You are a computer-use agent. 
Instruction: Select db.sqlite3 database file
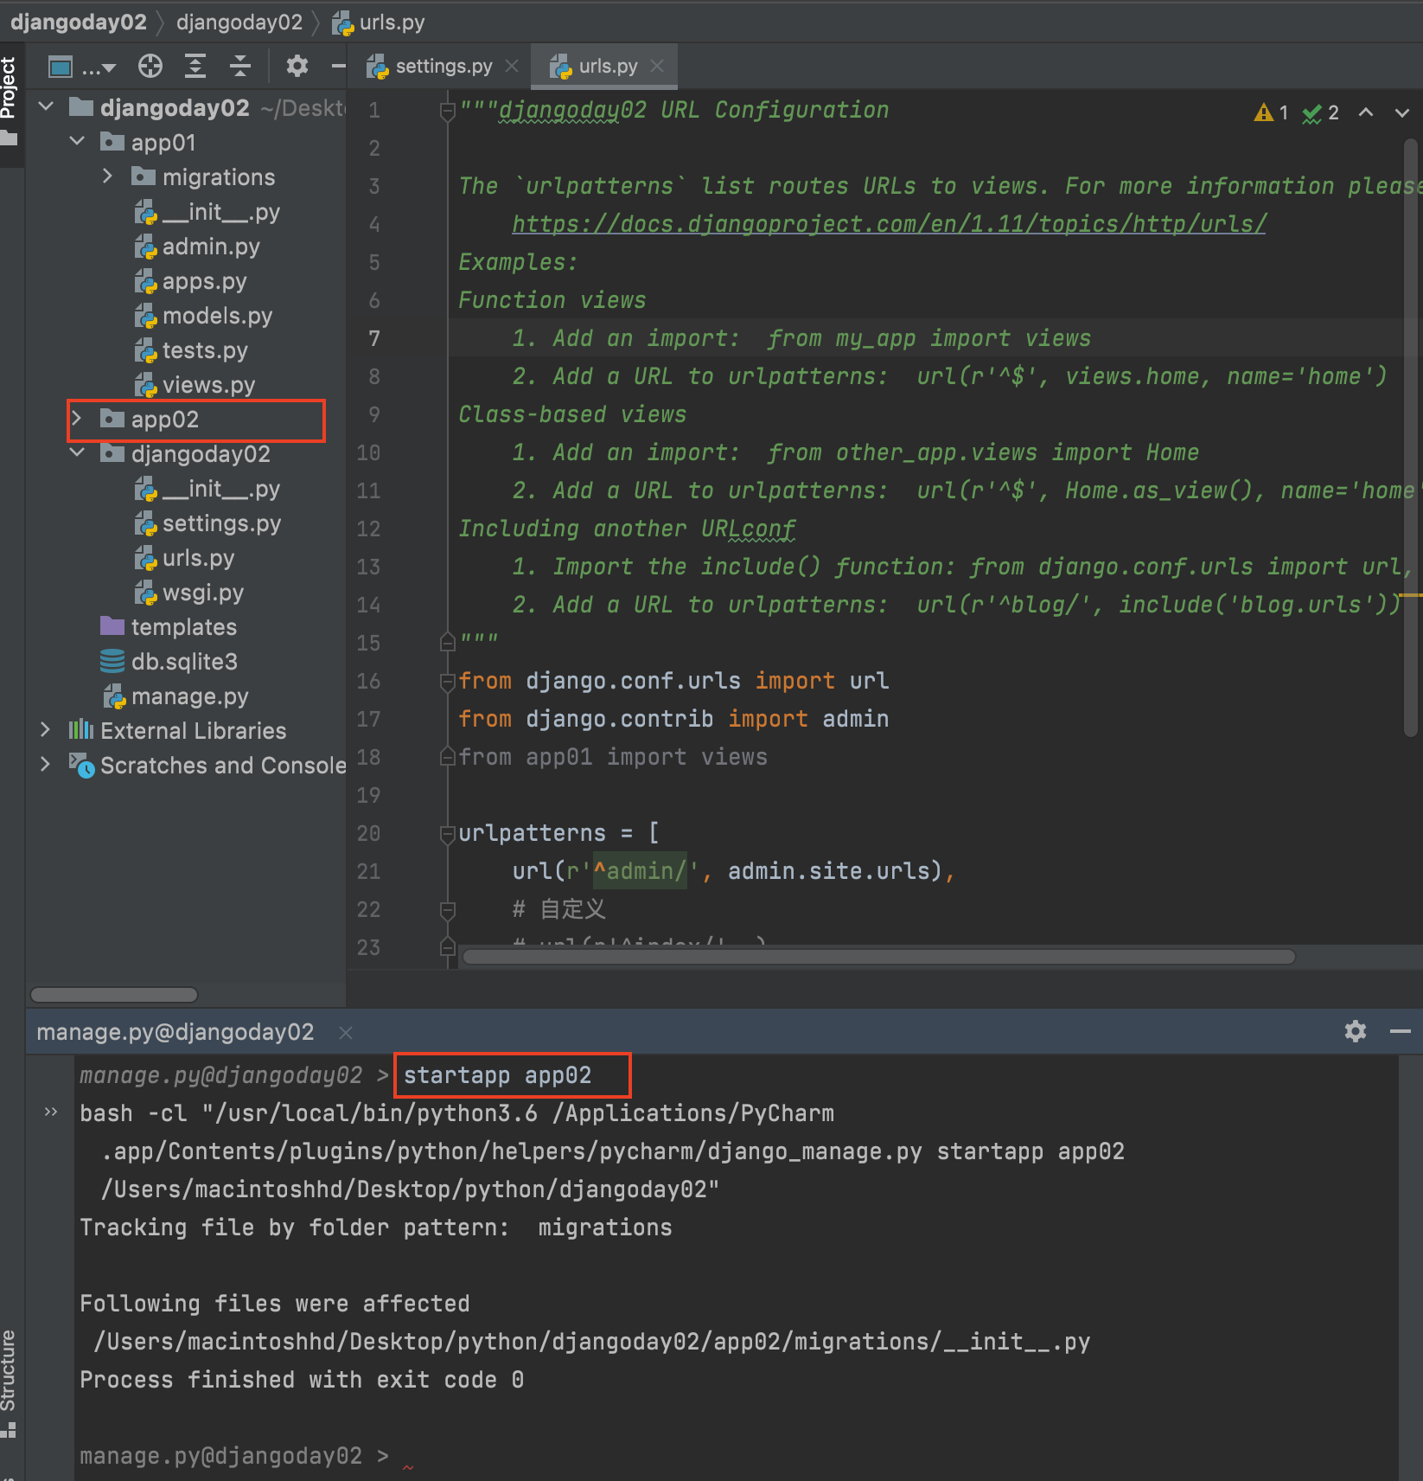tap(169, 662)
